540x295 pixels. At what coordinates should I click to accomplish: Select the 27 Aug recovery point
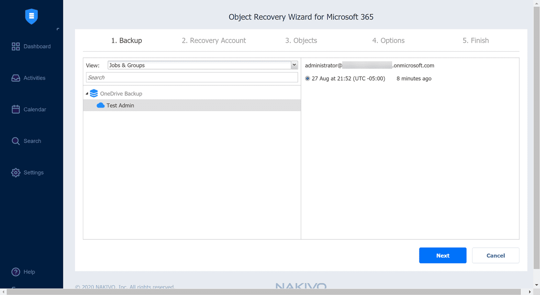pyautogui.click(x=308, y=78)
